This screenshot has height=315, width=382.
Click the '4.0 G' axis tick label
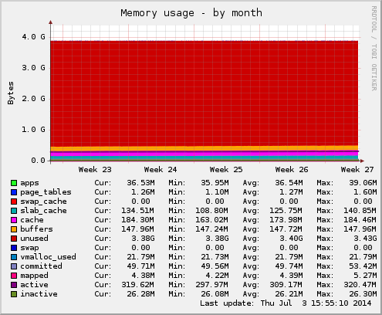point(33,37)
